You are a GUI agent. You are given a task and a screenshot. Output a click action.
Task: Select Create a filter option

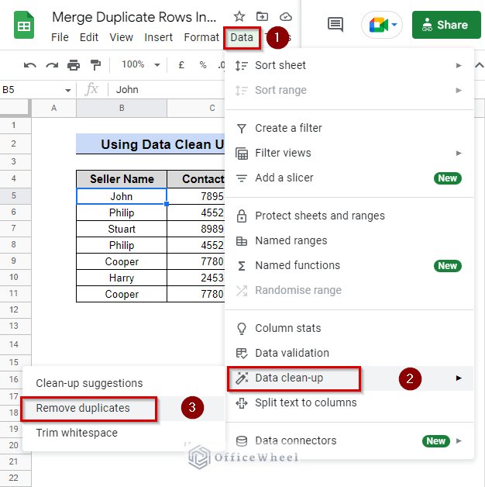point(349,128)
